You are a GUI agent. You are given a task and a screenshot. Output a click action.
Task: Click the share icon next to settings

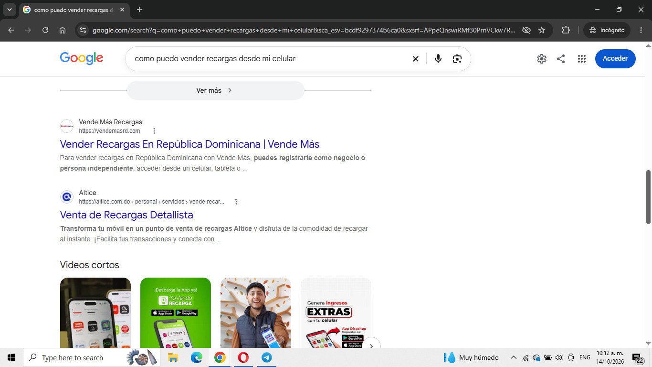(x=561, y=59)
